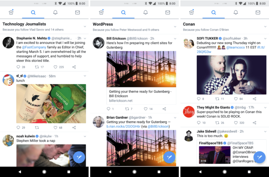269x177 pixels.
Task: Reply to They Might Be Giants tweet
Action: [x=199, y=122]
